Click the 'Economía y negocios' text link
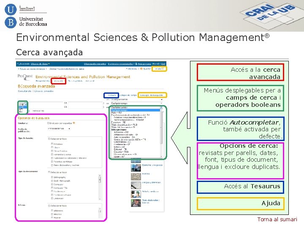 (152, 165)
